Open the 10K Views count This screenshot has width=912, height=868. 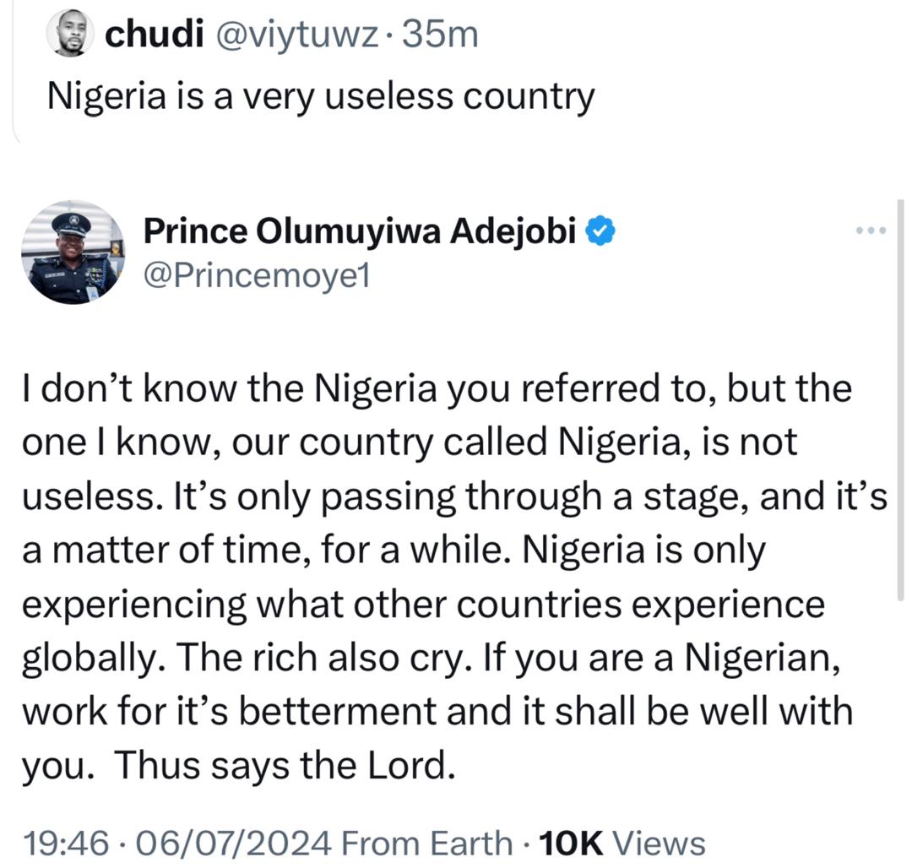(621, 842)
